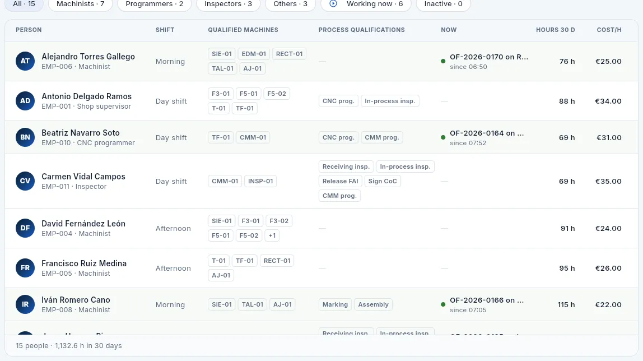This screenshot has width=643, height=361.
Task: Click €34.00 cost for Antonio Delgado
Action: 608,101
